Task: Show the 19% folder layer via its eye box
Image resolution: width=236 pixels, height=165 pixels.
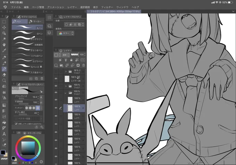Action: click(x=56, y=72)
